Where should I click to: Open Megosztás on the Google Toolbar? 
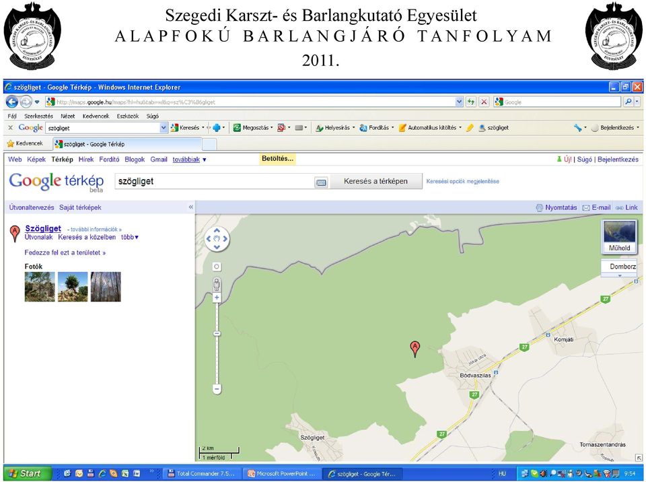coord(252,128)
